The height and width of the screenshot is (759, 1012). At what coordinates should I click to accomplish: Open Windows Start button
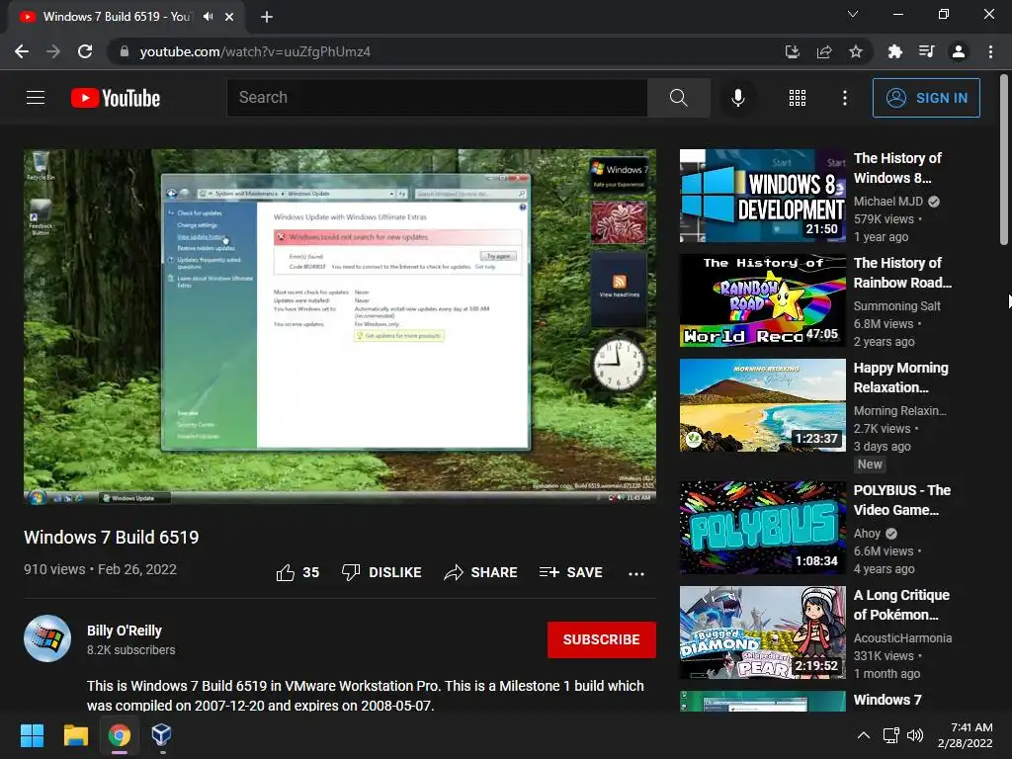pos(32,735)
